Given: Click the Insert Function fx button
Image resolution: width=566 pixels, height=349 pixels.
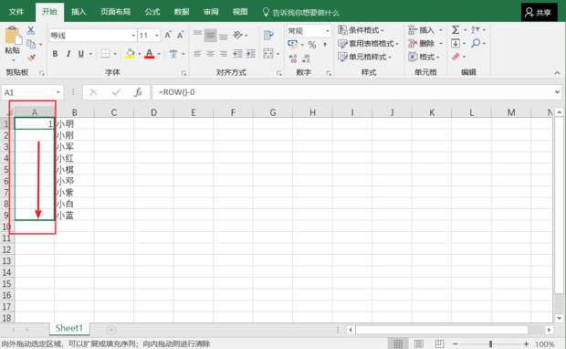Looking at the screenshot, I should pyautogui.click(x=138, y=92).
